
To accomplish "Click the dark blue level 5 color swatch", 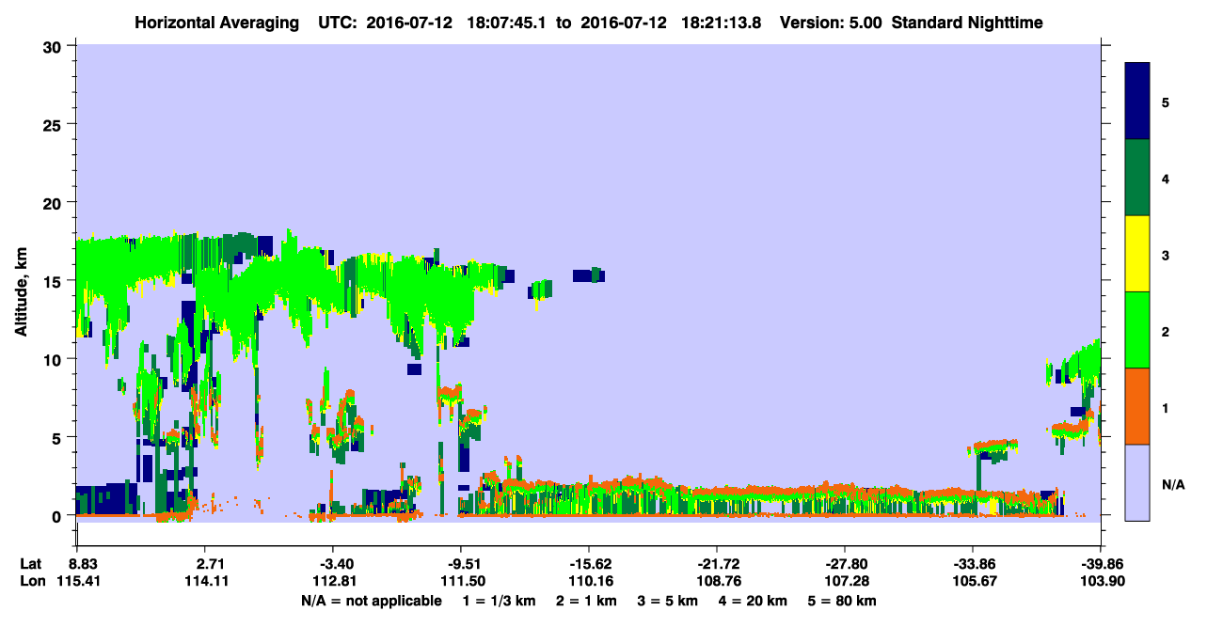I will point(1137,102).
